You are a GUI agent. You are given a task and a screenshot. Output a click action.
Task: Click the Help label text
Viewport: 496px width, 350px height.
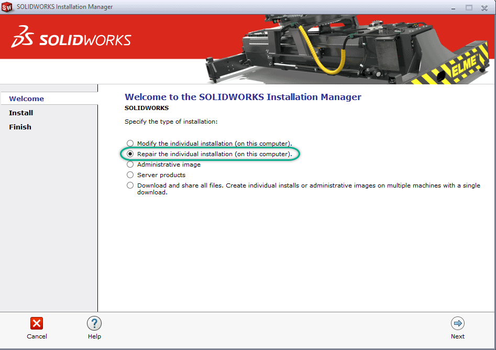coord(94,336)
